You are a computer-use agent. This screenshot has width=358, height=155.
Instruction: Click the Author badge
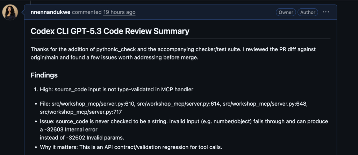pos(308,12)
